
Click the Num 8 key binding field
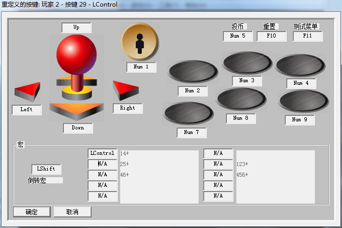[241, 119]
